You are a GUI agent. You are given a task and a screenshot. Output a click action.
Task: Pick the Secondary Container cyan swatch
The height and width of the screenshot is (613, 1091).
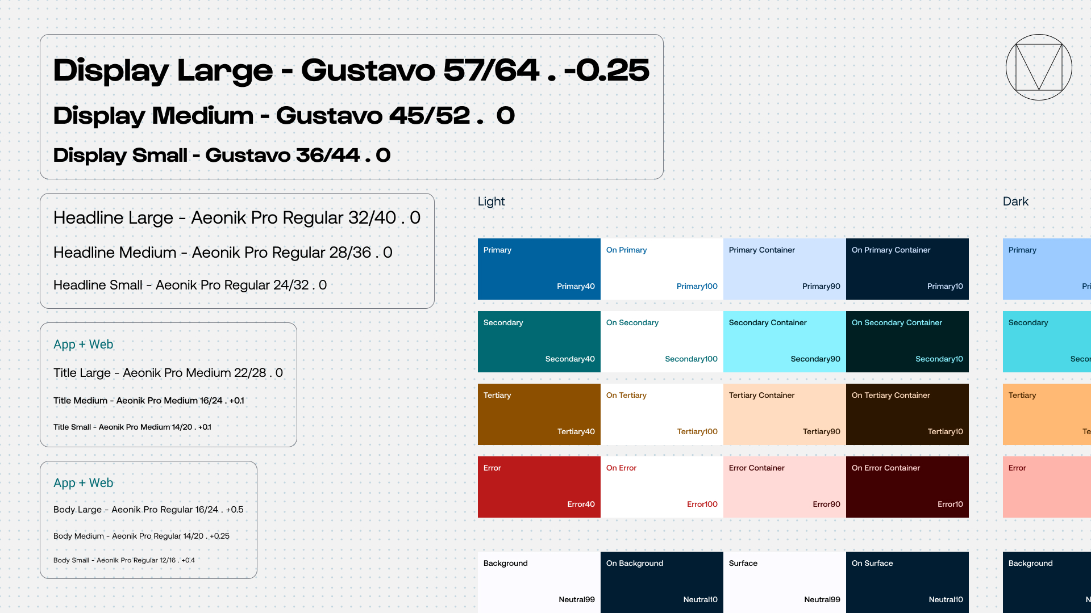[x=784, y=341]
